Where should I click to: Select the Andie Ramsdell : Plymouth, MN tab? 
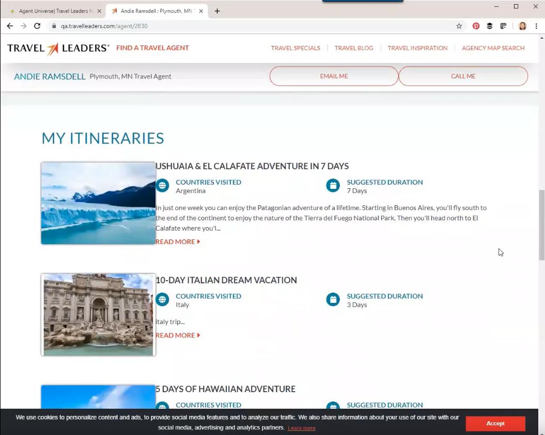(x=157, y=11)
